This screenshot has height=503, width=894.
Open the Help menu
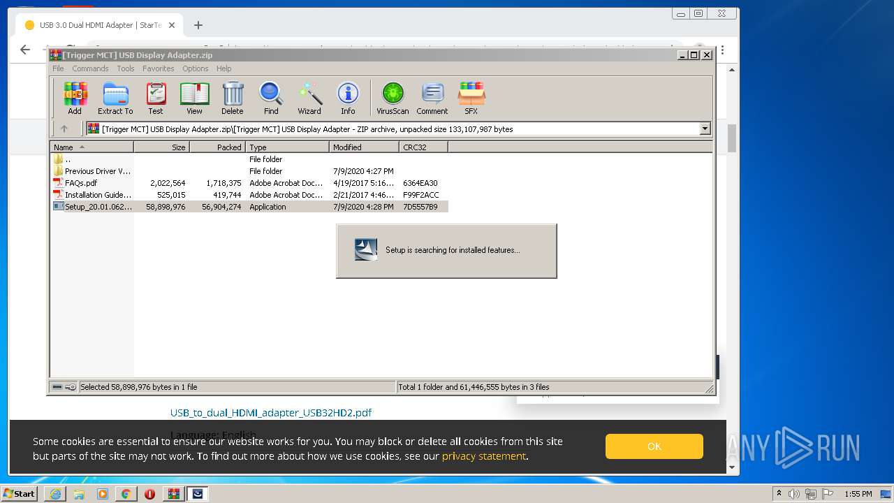(223, 68)
